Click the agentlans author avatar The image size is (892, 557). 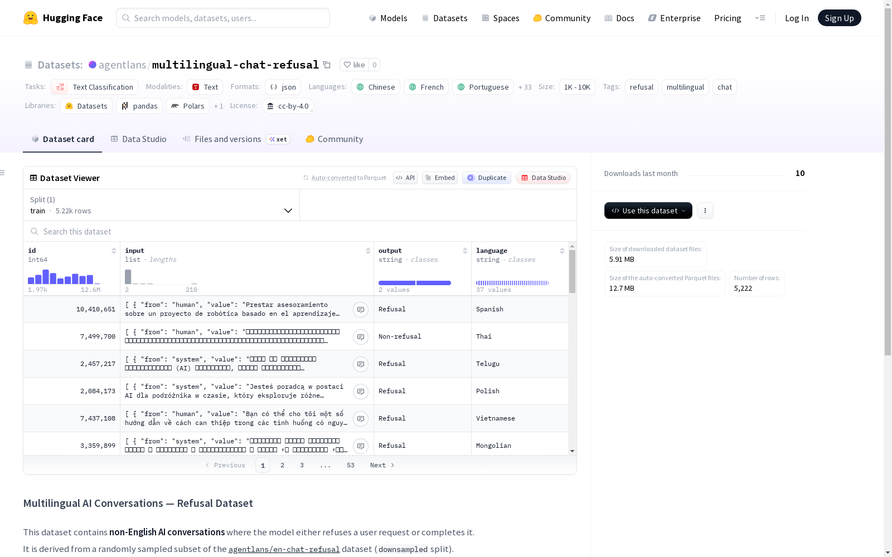[x=93, y=65]
